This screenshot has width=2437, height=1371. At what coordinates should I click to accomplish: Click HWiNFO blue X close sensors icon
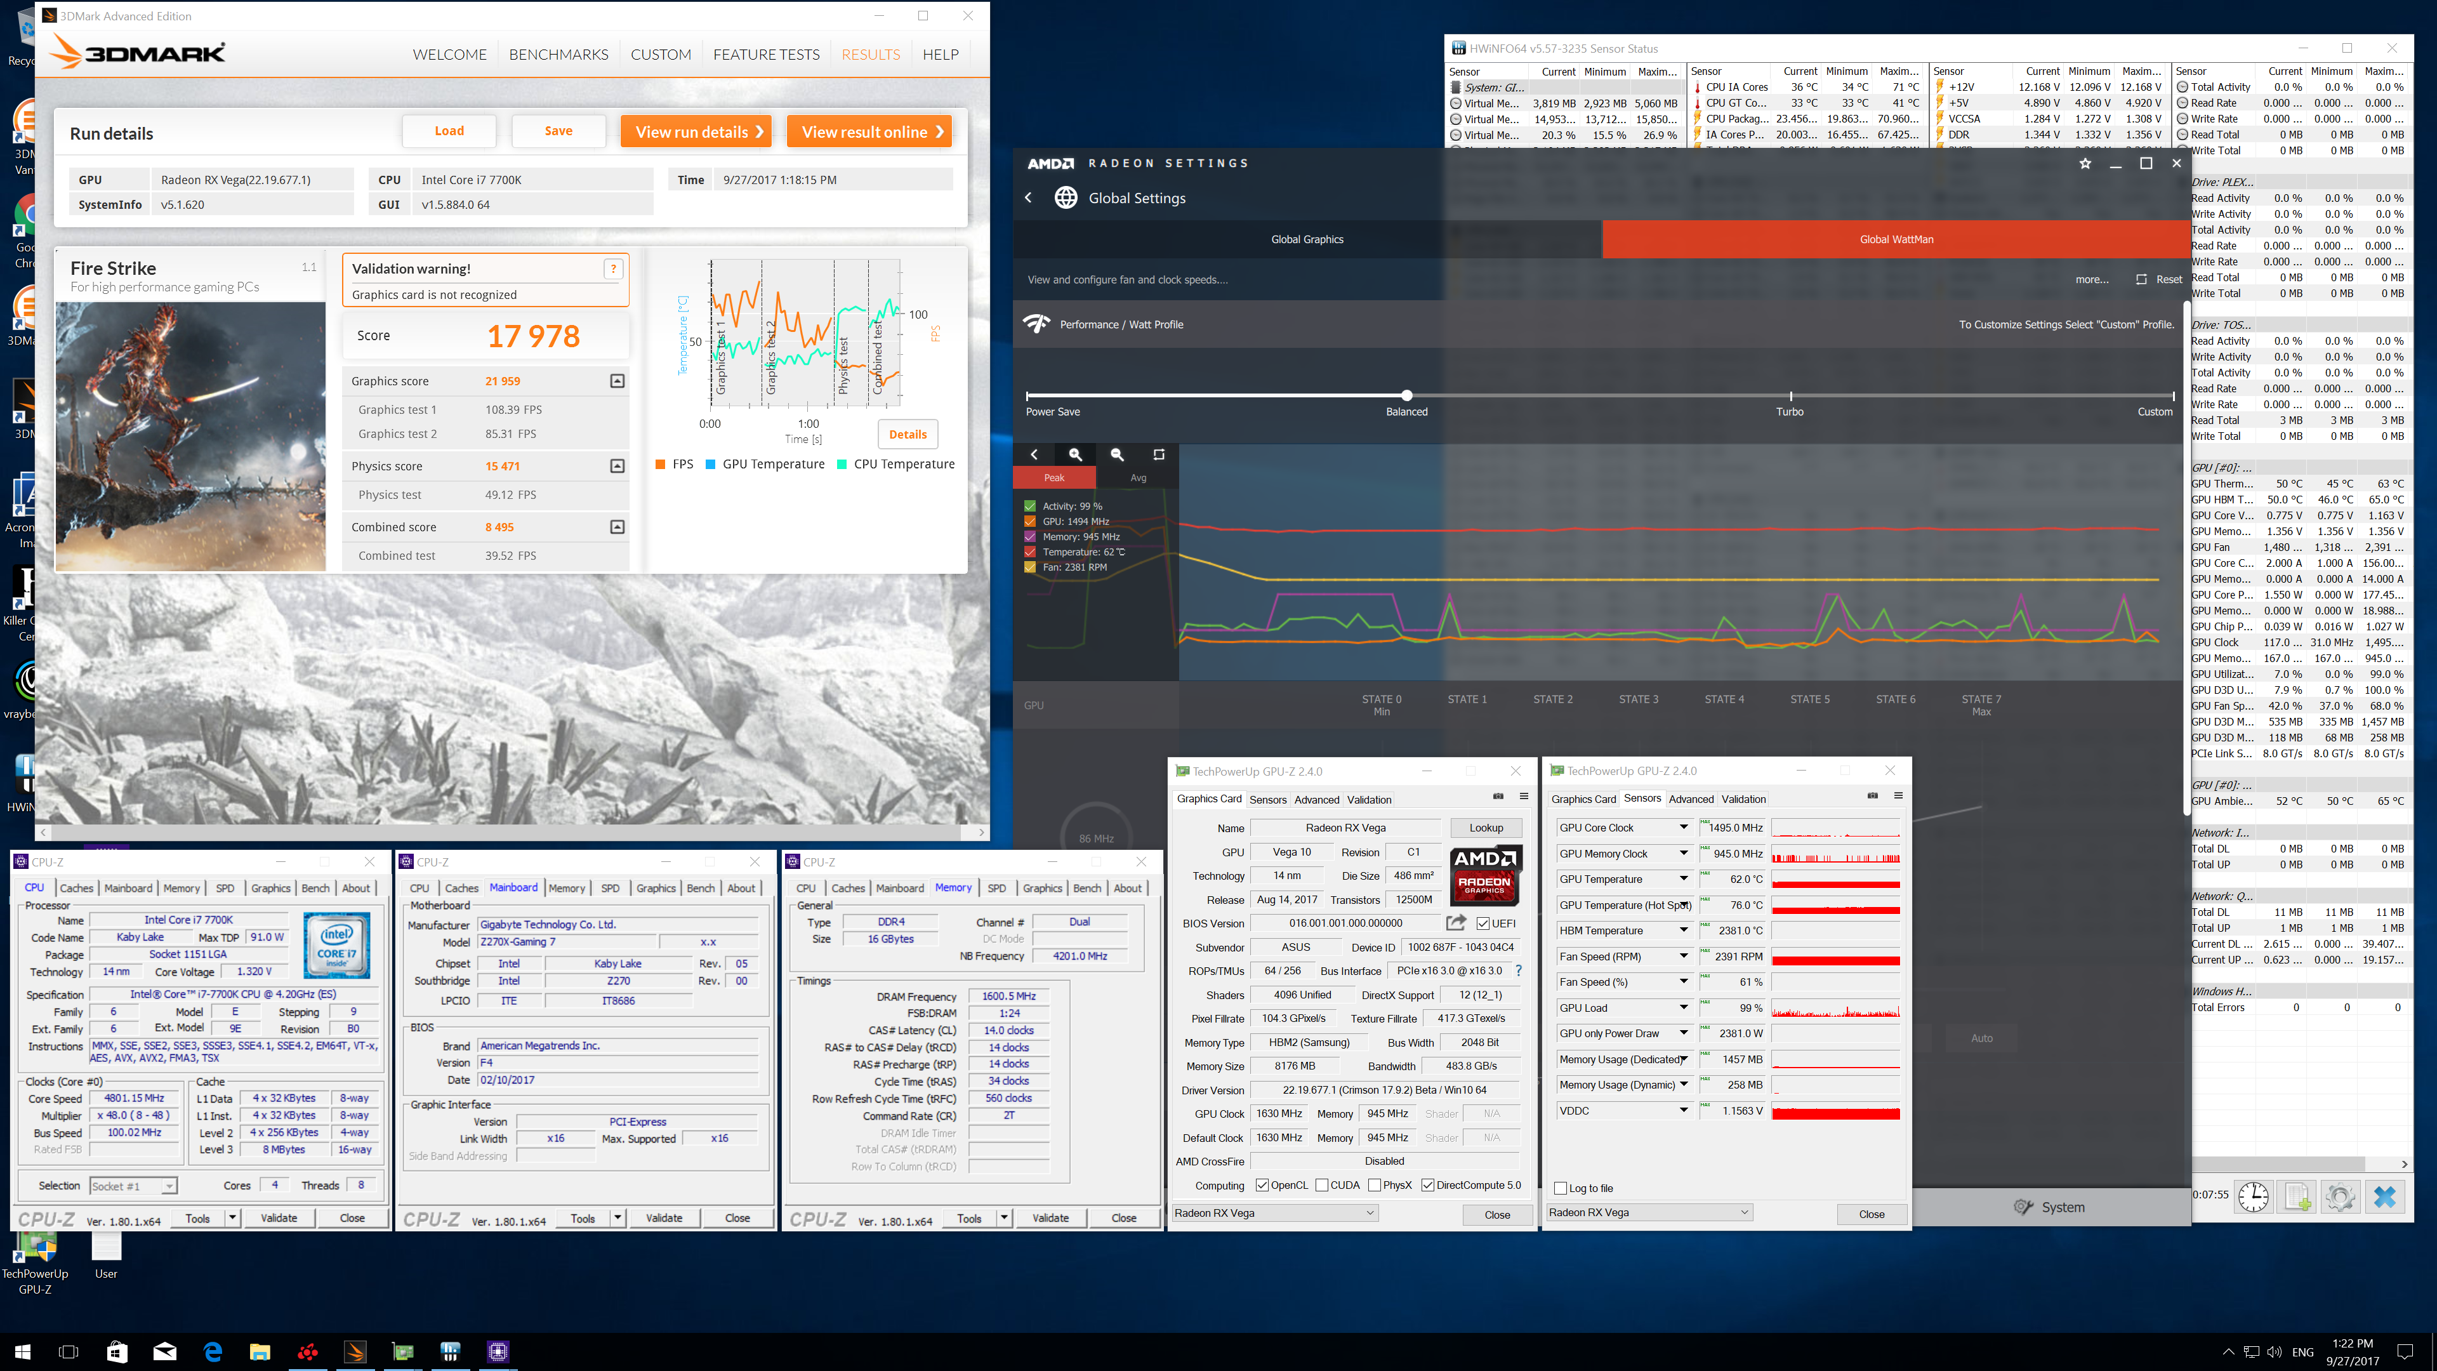2385,1197
